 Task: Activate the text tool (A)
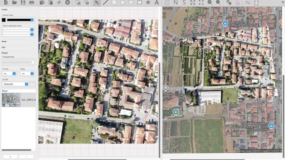coord(157,2)
